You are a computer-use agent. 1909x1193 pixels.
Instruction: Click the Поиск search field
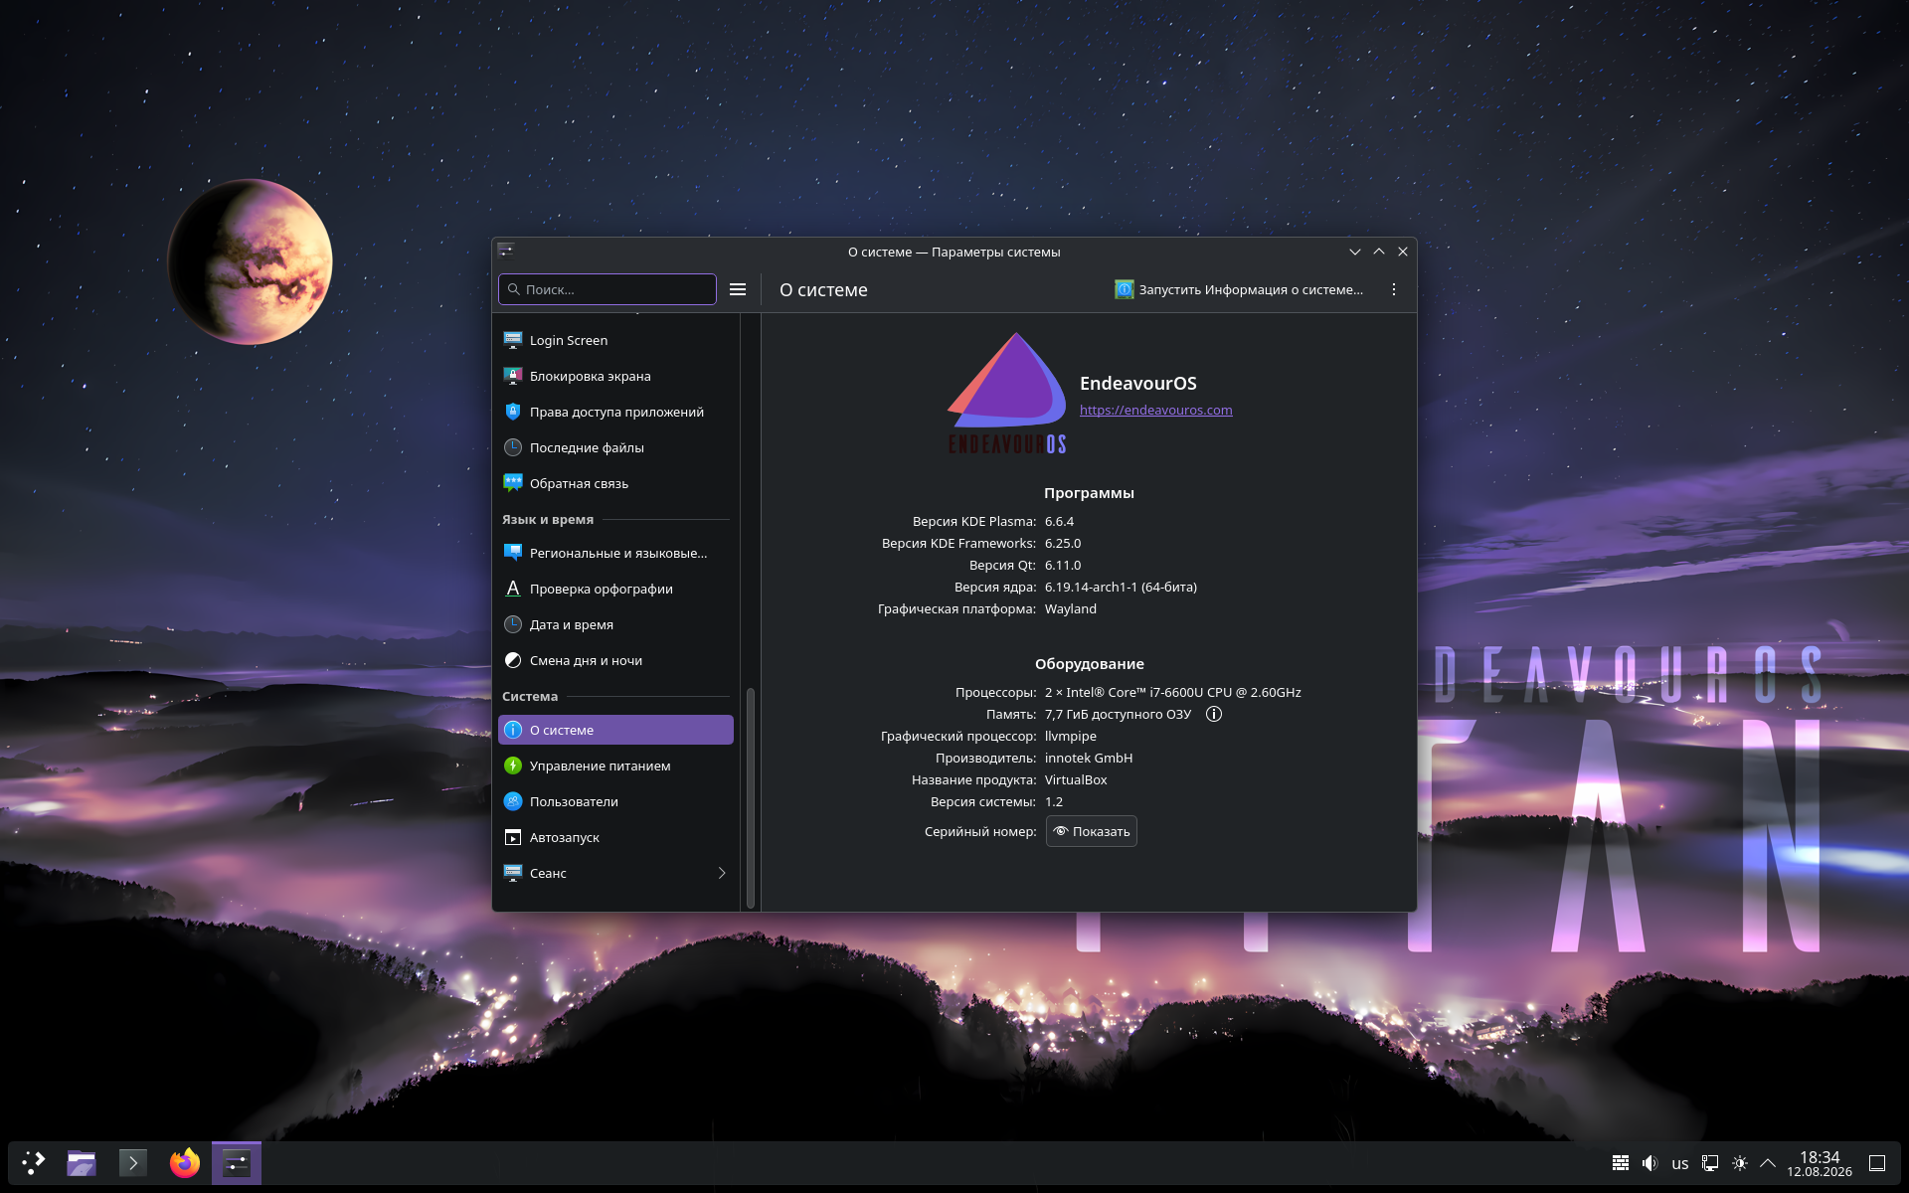click(607, 289)
